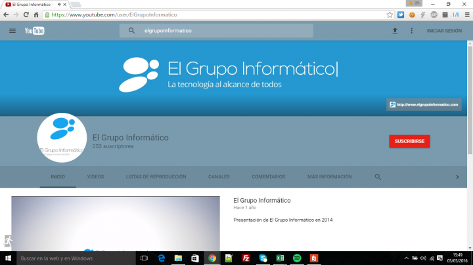Screen dimensions: 473x265
Task: Open Spotify from the taskbar
Action: pyautogui.click(x=297, y=258)
